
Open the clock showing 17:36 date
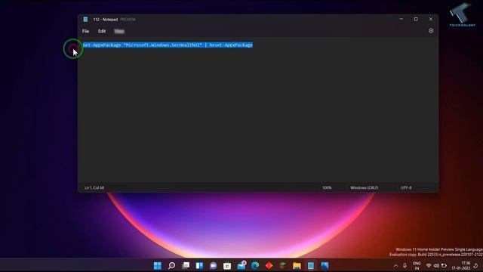click(461, 265)
